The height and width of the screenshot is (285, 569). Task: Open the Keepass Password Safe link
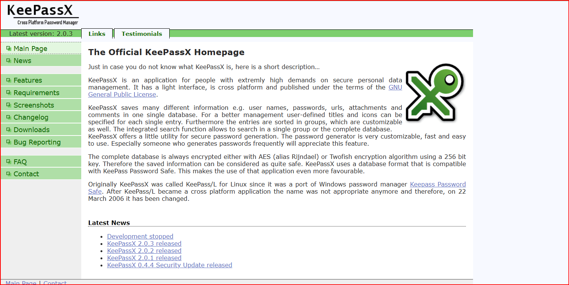pos(438,184)
